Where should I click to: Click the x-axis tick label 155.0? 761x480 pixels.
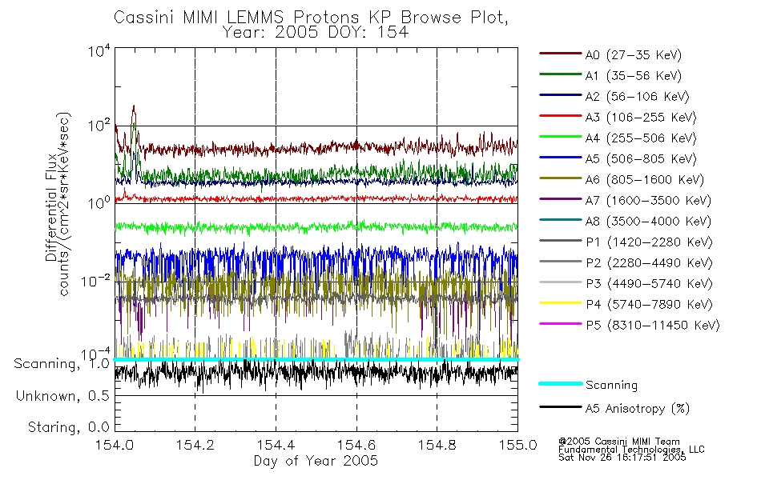click(517, 445)
